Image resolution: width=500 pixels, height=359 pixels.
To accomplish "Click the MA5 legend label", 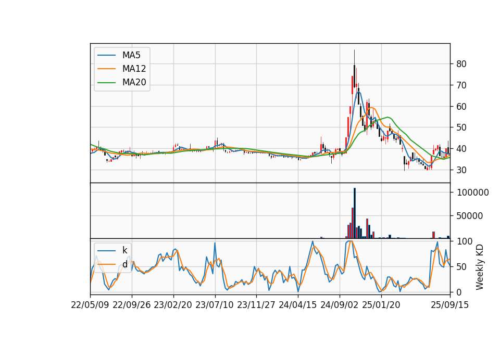I will point(131,55).
